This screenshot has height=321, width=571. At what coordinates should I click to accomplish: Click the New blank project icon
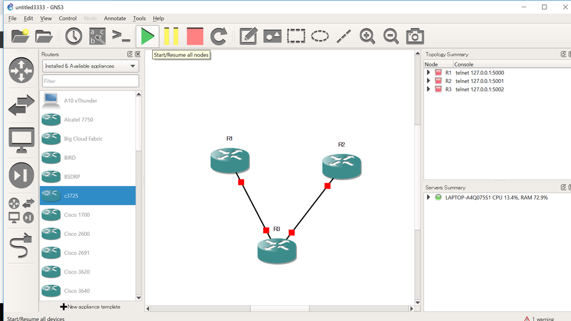click(20, 36)
